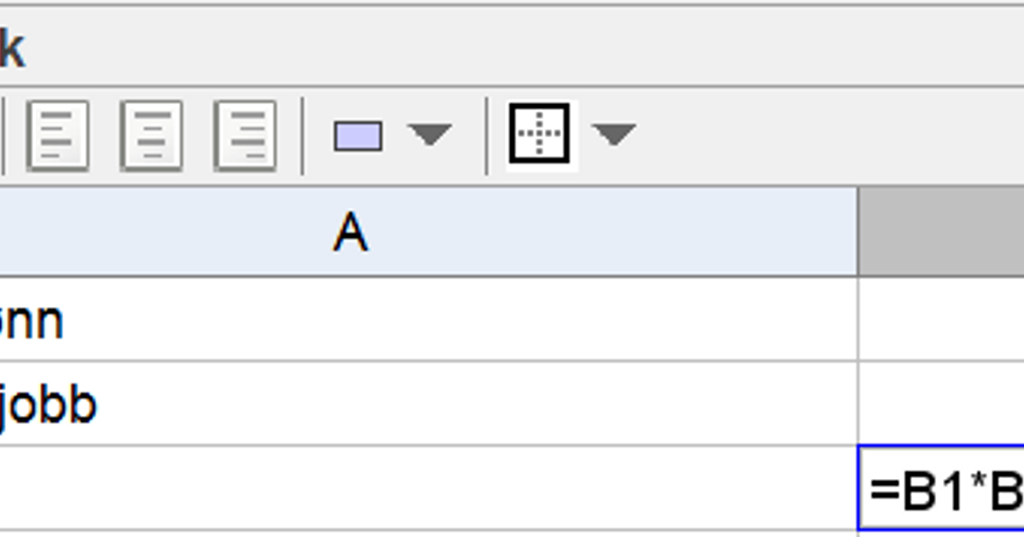
Task: Pick the light blue background color swatch
Action: click(358, 136)
